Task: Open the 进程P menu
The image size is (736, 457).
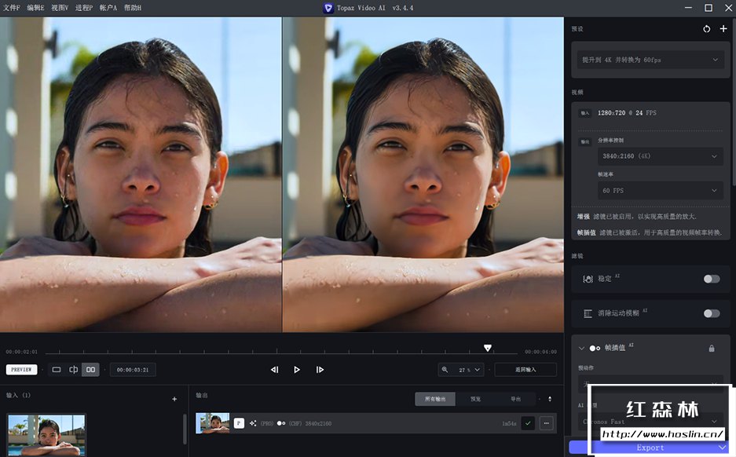Action: (84, 8)
